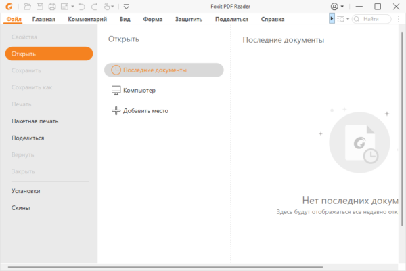Click the monitor icon beside Компьютер
406x271 pixels.
[x=116, y=91]
